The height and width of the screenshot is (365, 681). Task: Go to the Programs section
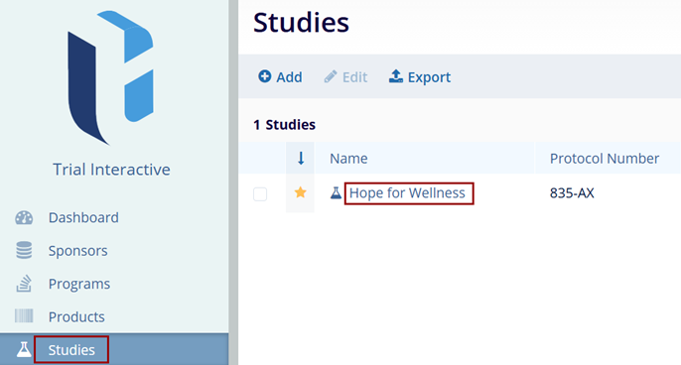[x=79, y=284]
